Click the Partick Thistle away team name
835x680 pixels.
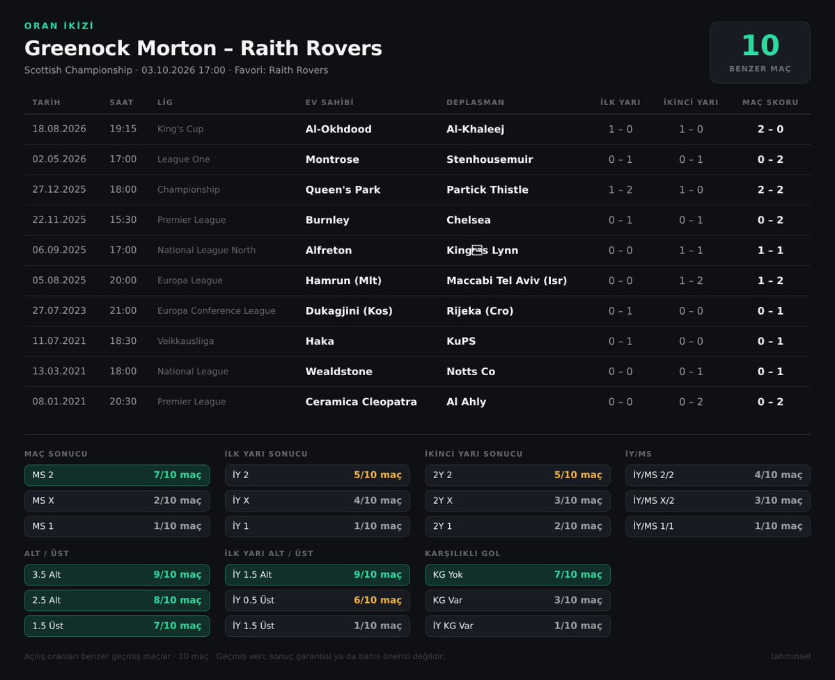(487, 190)
